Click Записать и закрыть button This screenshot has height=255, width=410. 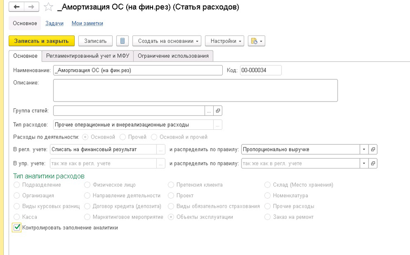click(41, 41)
